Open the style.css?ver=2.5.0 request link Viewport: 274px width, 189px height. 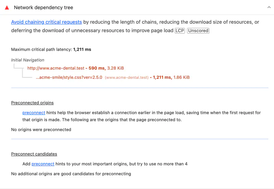point(69,77)
